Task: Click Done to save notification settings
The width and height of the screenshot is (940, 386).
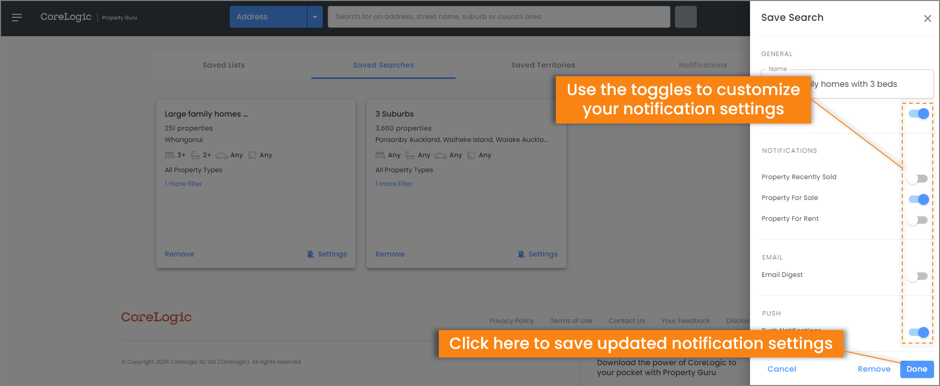Action: click(917, 369)
